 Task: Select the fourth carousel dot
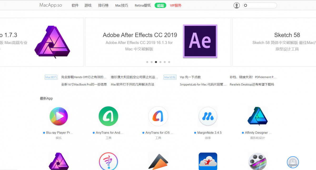coord(160,62)
